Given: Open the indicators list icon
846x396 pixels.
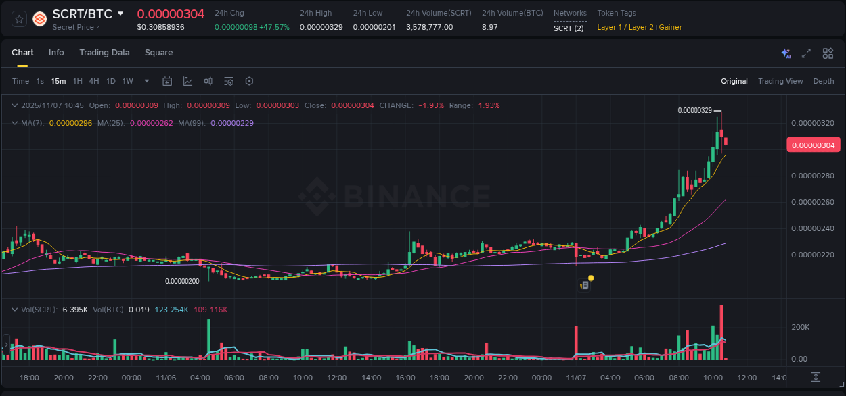Looking at the screenshot, I should coord(229,80).
